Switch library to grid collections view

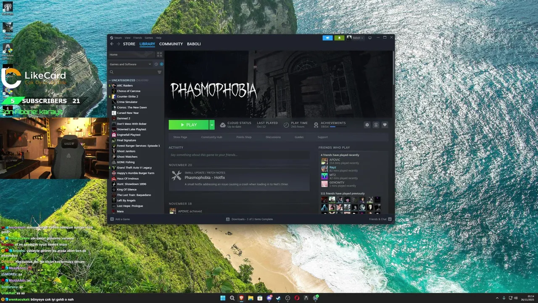point(159,54)
